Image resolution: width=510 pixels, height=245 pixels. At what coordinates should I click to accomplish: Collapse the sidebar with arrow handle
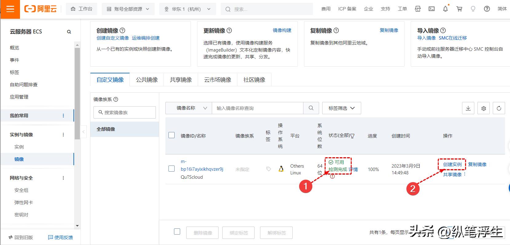click(83, 132)
